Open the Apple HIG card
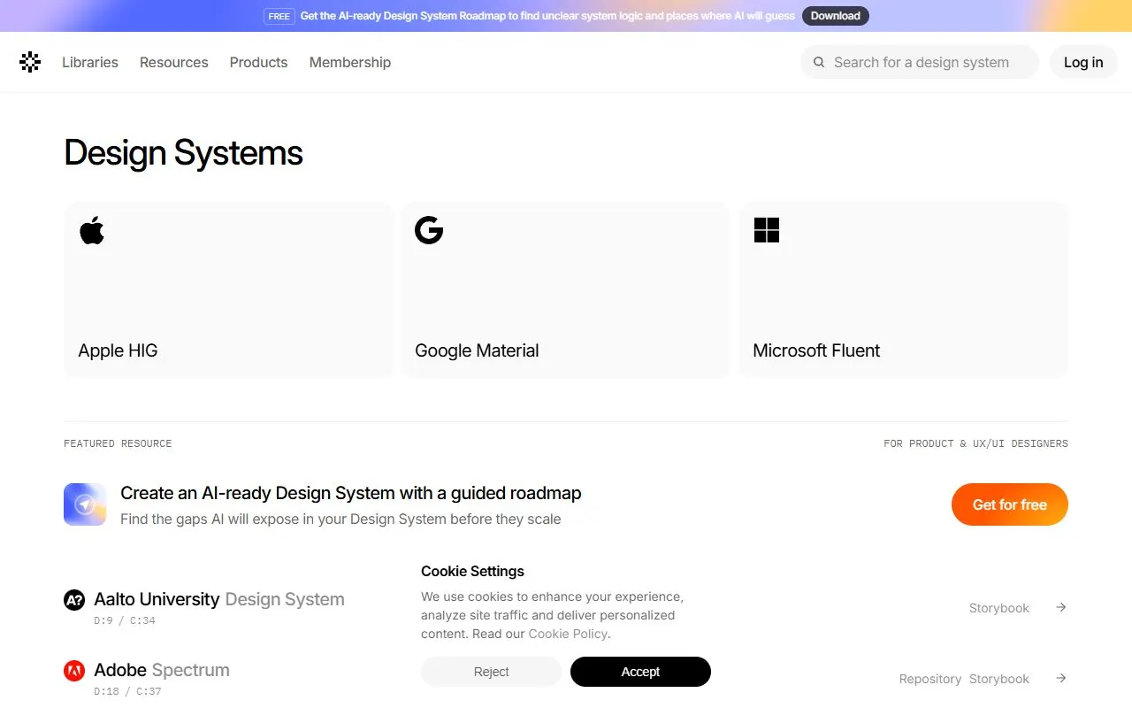Image resolution: width=1132 pixels, height=708 pixels. pos(228,290)
